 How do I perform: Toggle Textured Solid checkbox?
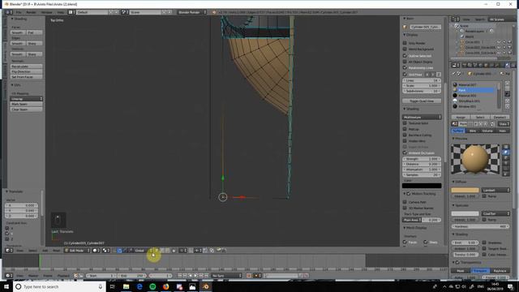pos(405,123)
